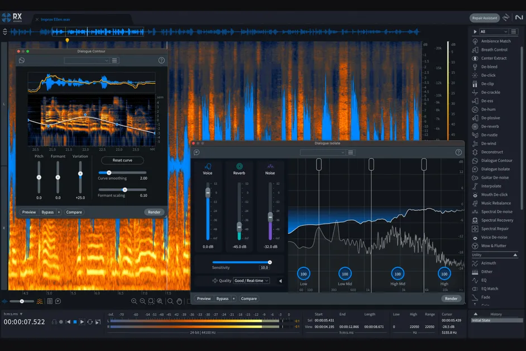Click the zoom in magnifier icon
Image resolution: width=526 pixels, height=351 pixels.
pyautogui.click(x=134, y=301)
